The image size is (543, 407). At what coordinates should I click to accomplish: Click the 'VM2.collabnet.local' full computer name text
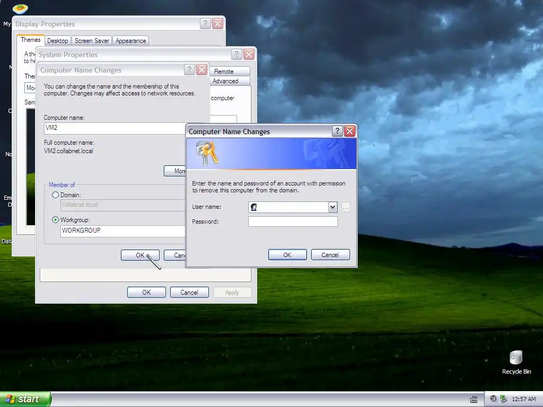(68, 151)
